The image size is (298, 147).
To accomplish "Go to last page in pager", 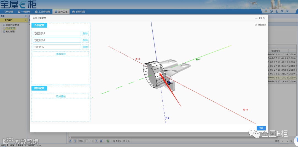I will [x=101, y=141].
